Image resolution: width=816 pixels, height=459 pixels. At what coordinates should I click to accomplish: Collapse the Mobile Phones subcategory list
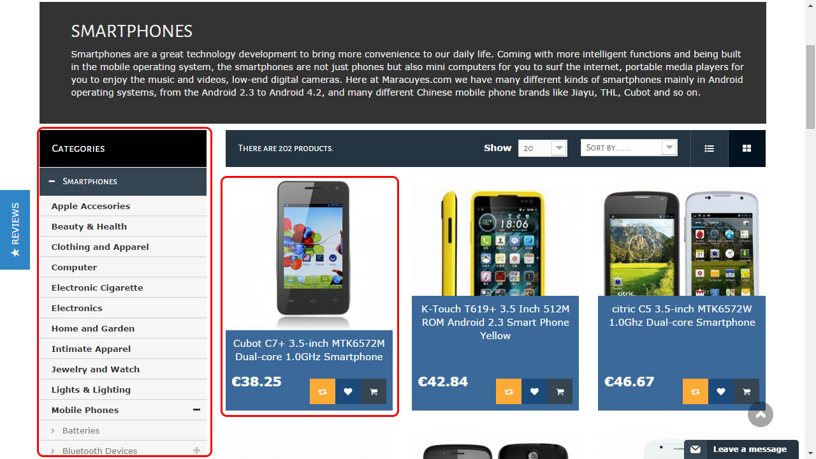pos(196,410)
